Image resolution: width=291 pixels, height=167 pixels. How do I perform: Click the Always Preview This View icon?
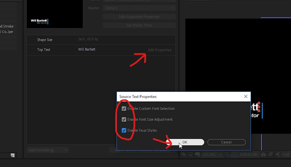point(183,154)
